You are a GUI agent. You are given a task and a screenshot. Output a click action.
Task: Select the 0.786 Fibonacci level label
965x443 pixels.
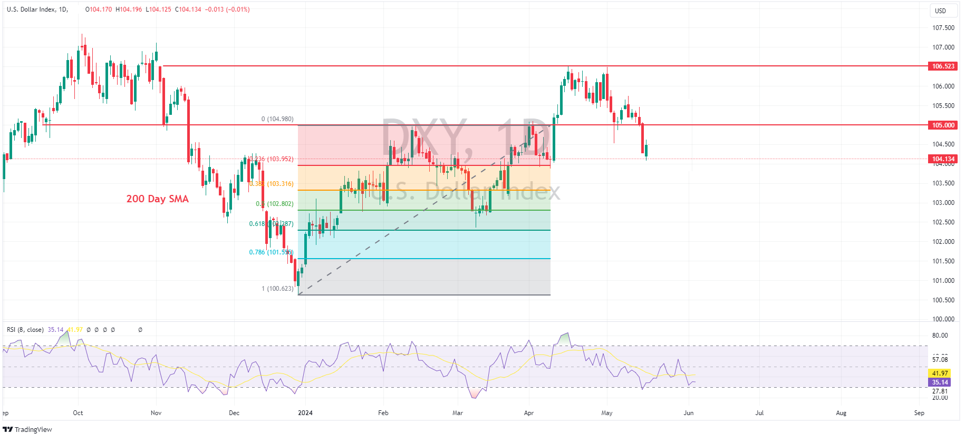[x=271, y=252]
